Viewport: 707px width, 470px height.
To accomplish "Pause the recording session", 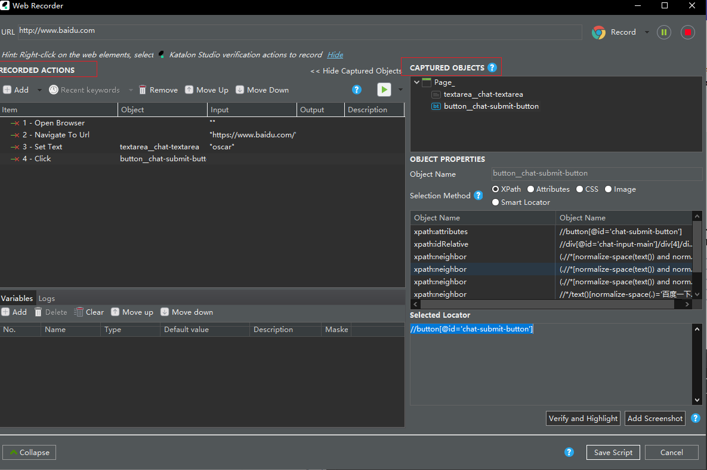I will (663, 32).
